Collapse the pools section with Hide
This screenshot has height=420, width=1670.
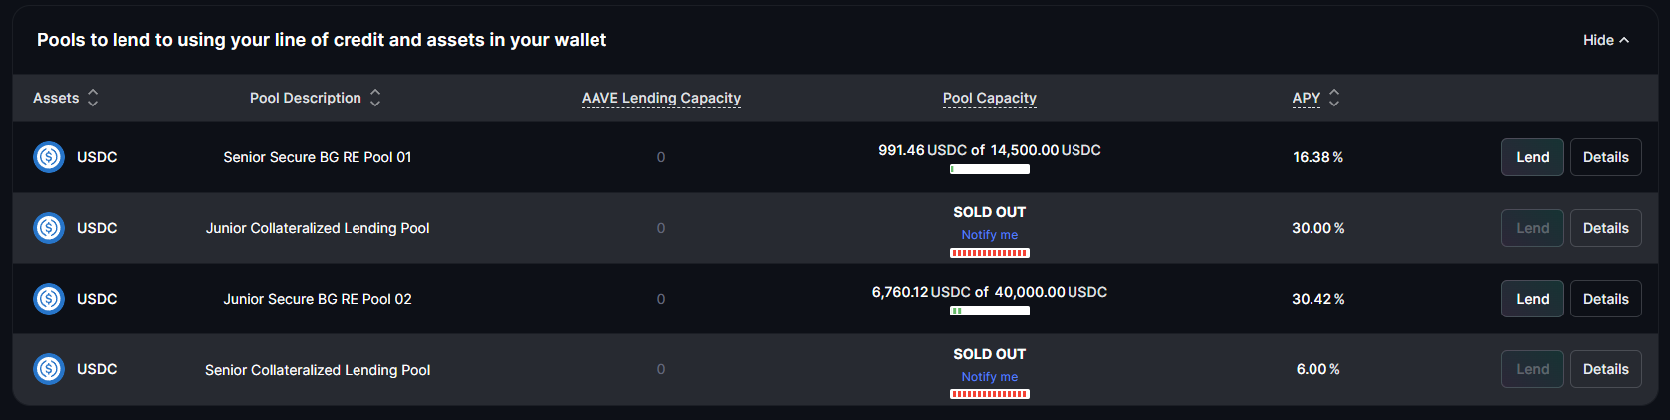[x=1606, y=40]
